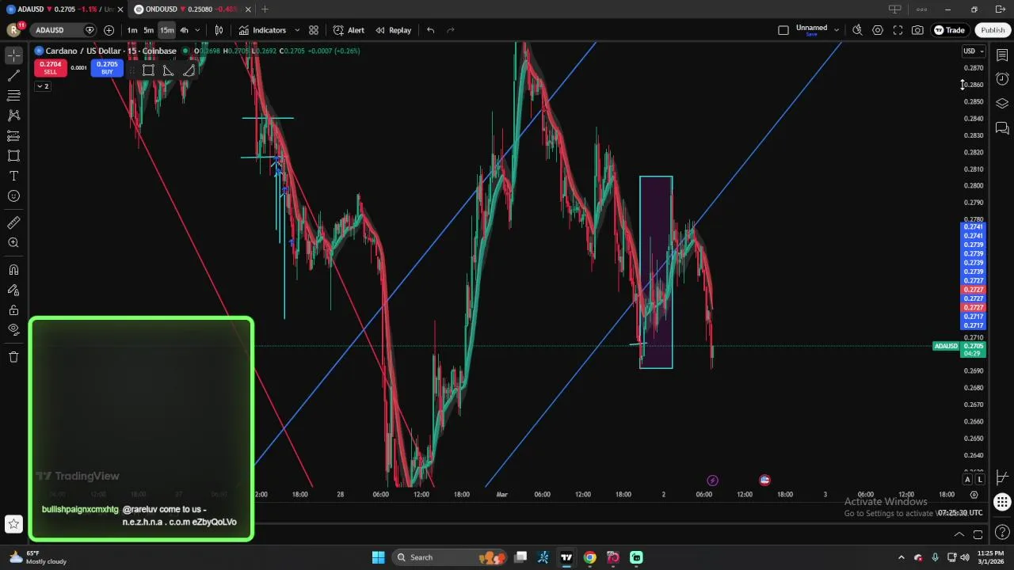This screenshot has height=570, width=1014.
Task: Toggle magnet mode in the left toolbar
Action: click(x=13, y=270)
